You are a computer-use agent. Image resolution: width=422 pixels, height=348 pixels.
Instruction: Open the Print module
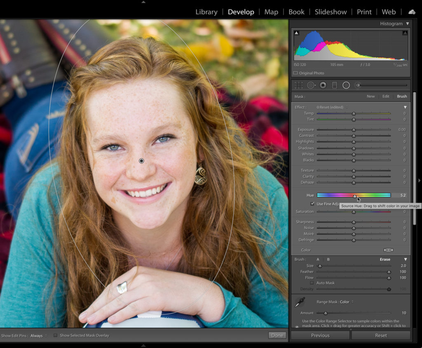(x=364, y=12)
